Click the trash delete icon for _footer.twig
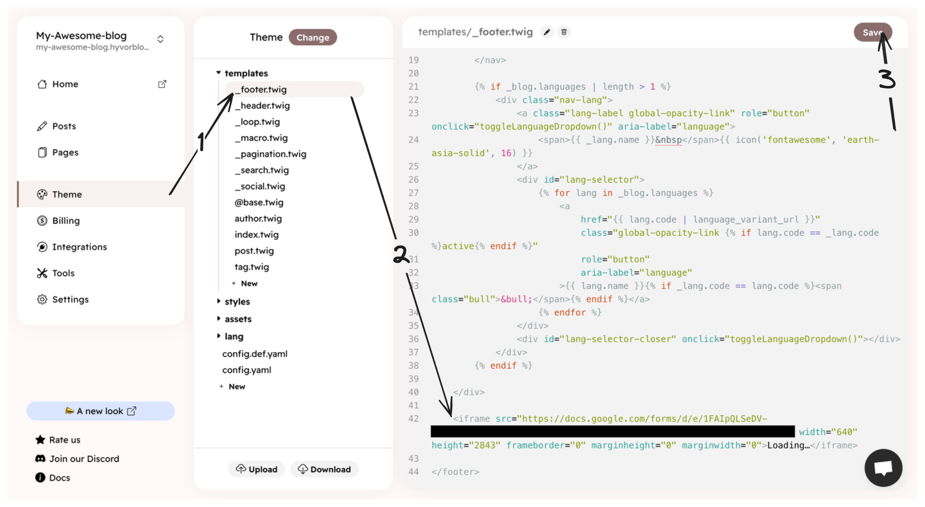The height and width of the screenshot is (507, 925). tap(564, 32)
